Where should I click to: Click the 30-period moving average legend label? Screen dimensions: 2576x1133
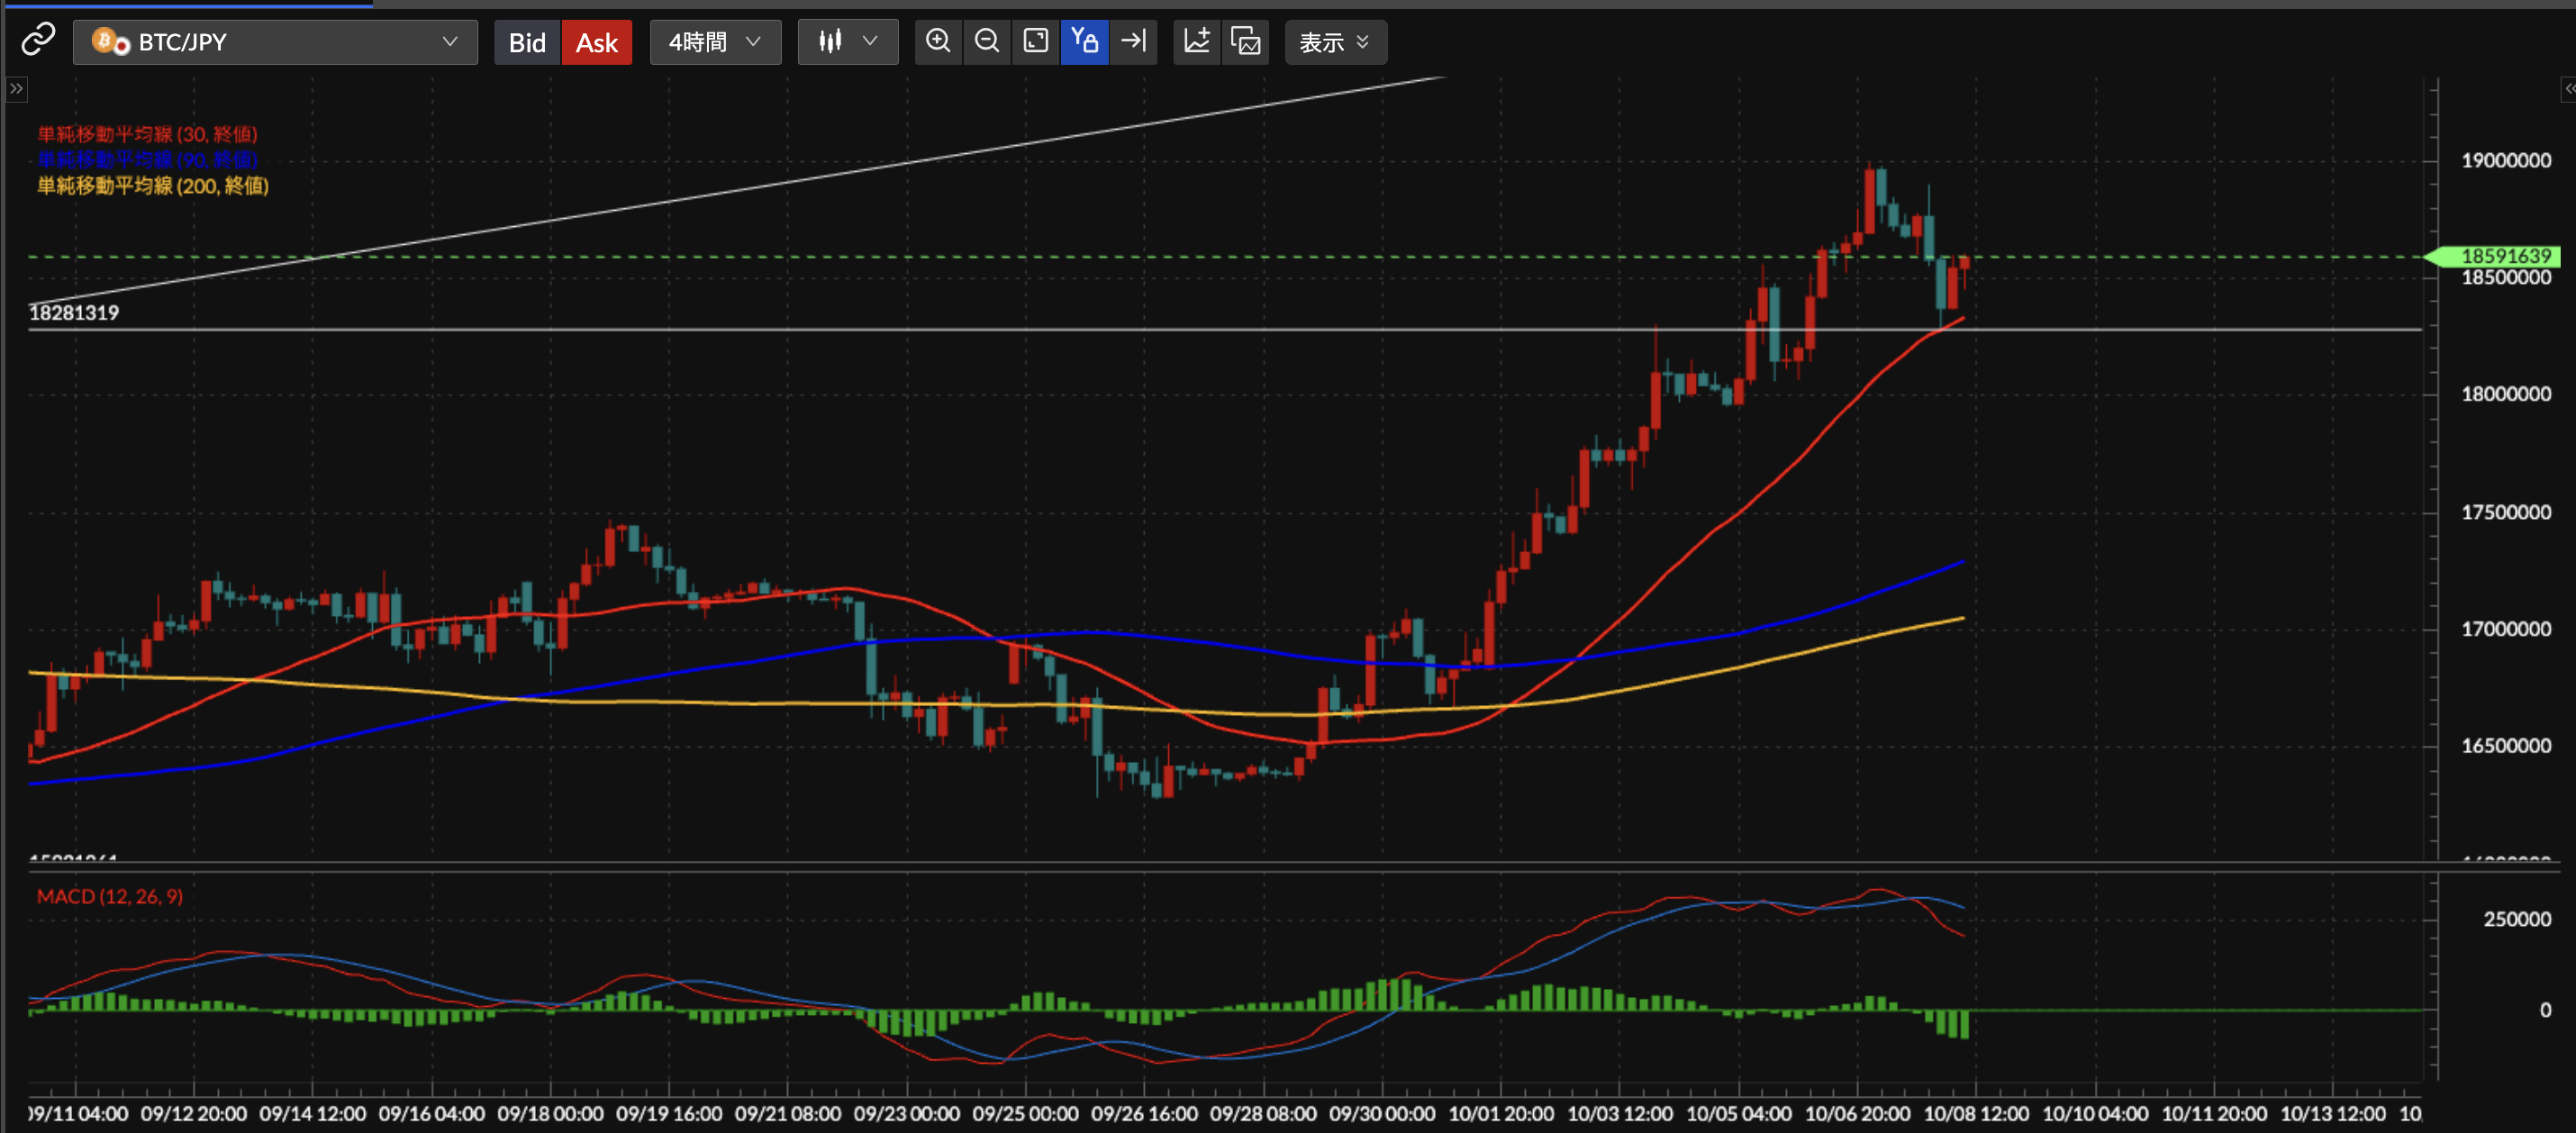(x=147, y=134)
